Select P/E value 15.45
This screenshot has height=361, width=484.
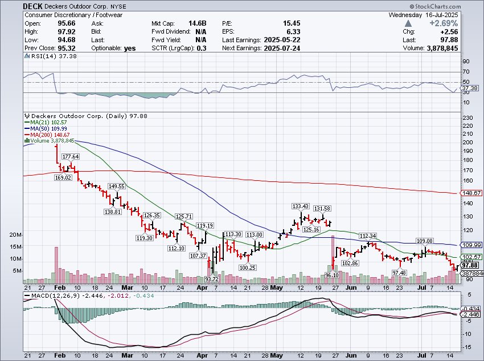[x=292, y=23]
